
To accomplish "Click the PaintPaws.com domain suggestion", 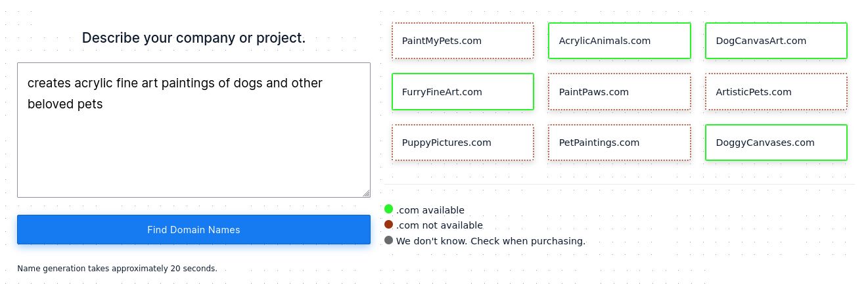I will click(619, 92).
